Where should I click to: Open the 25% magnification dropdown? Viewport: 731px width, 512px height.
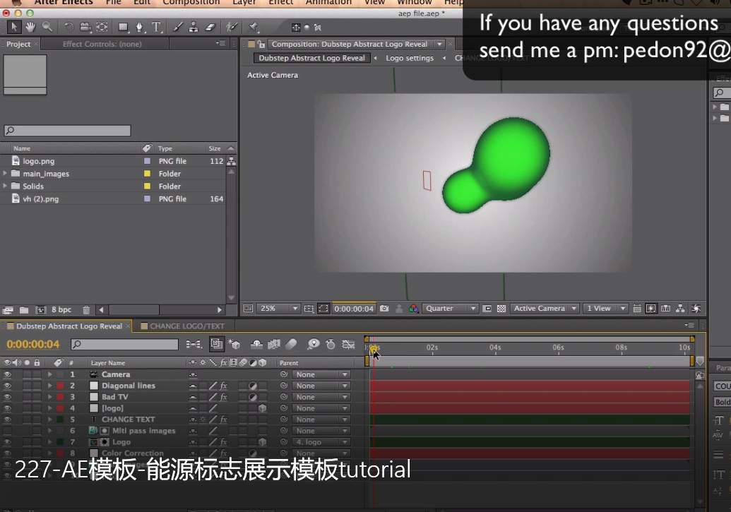pyautogui.click(x=278, y=308)
